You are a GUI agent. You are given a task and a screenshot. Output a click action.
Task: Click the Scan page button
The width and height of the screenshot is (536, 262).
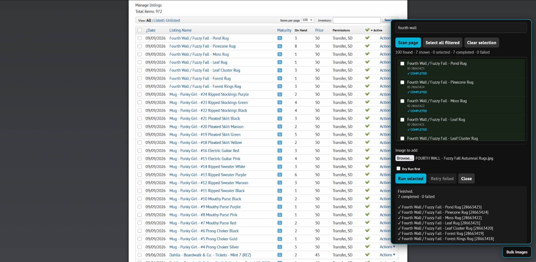(x=408, y=43)
